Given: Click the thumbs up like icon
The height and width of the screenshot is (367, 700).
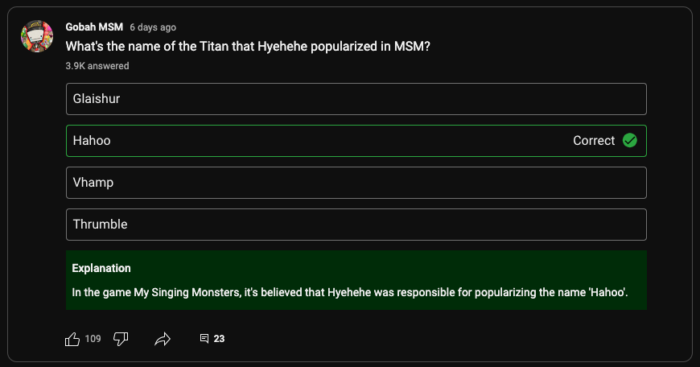Looking at the screenshot, I should (x=72, y=339).
